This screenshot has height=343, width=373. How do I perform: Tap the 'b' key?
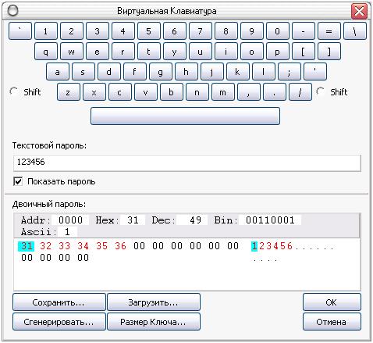tap(172, 91)
